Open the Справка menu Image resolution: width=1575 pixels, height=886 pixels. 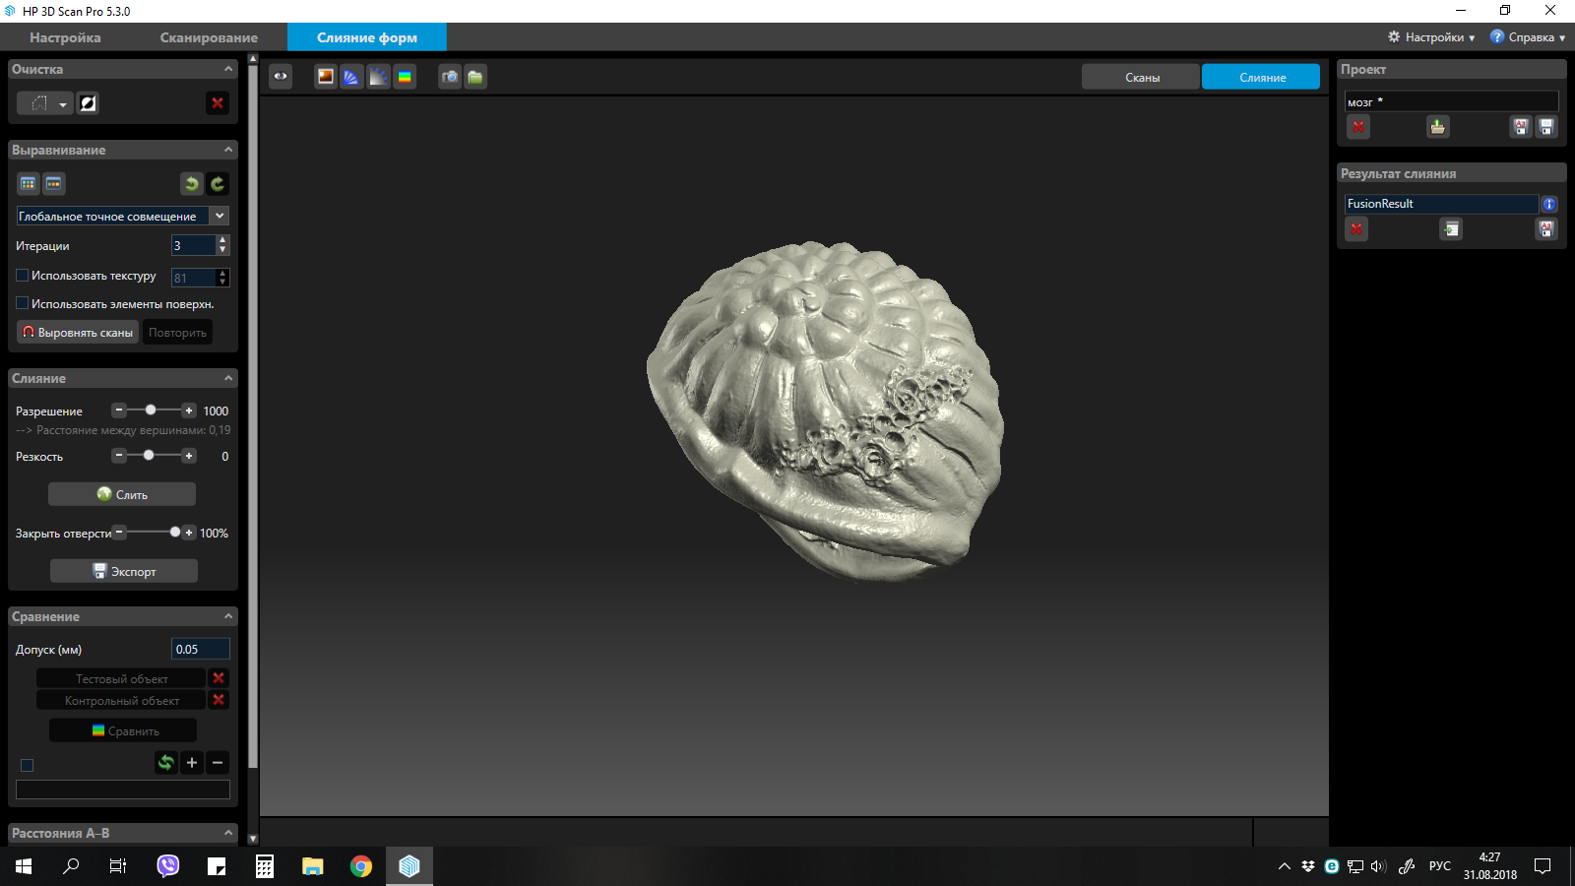pos(1528,37)
